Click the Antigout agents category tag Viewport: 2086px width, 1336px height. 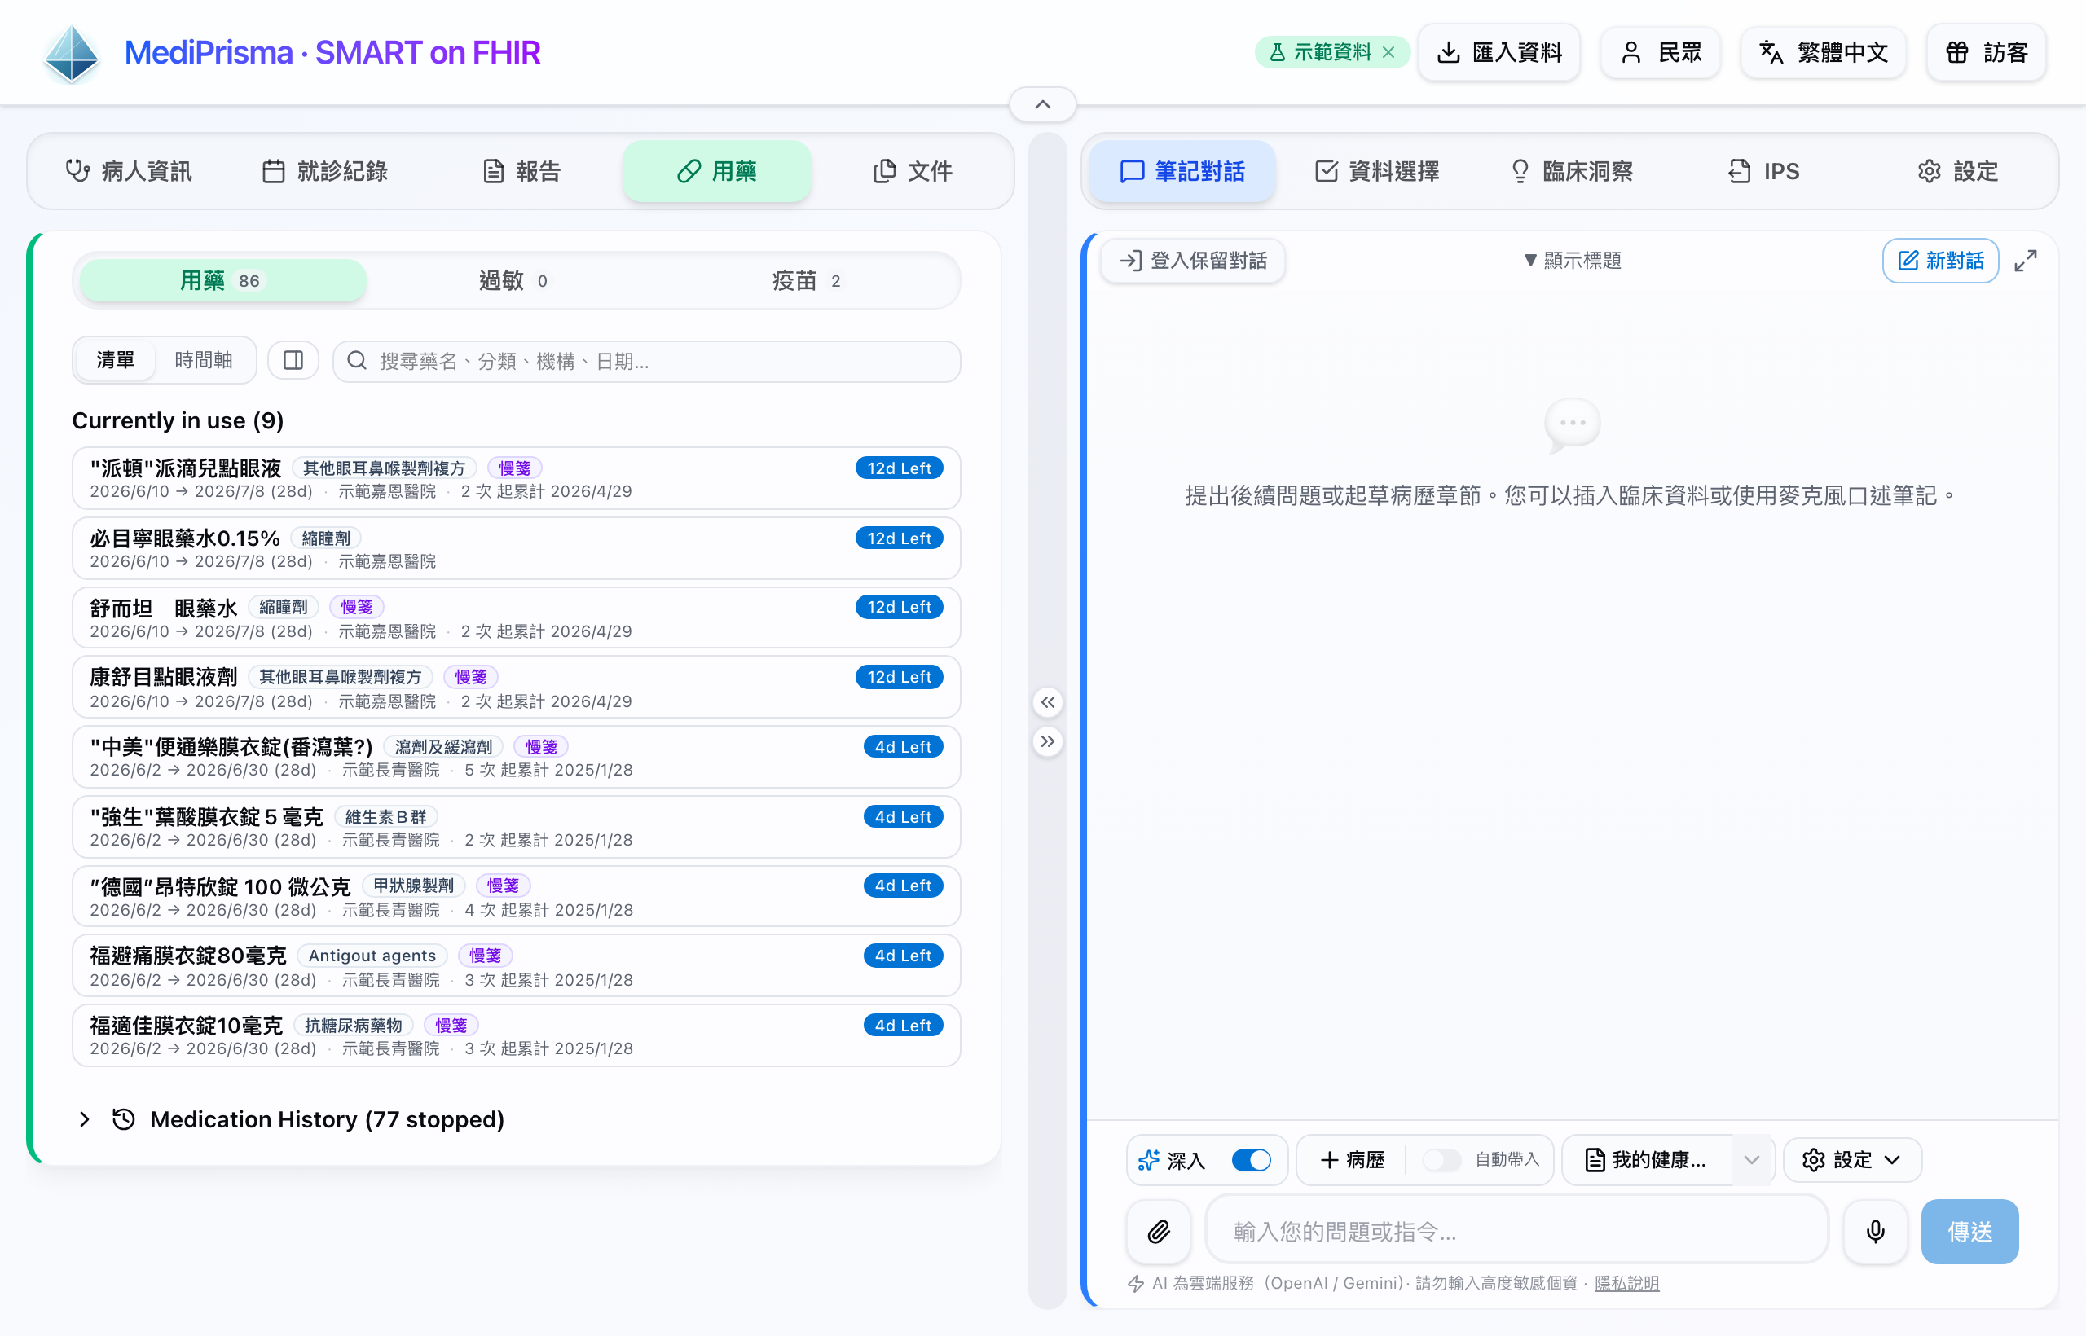(372, 955)
